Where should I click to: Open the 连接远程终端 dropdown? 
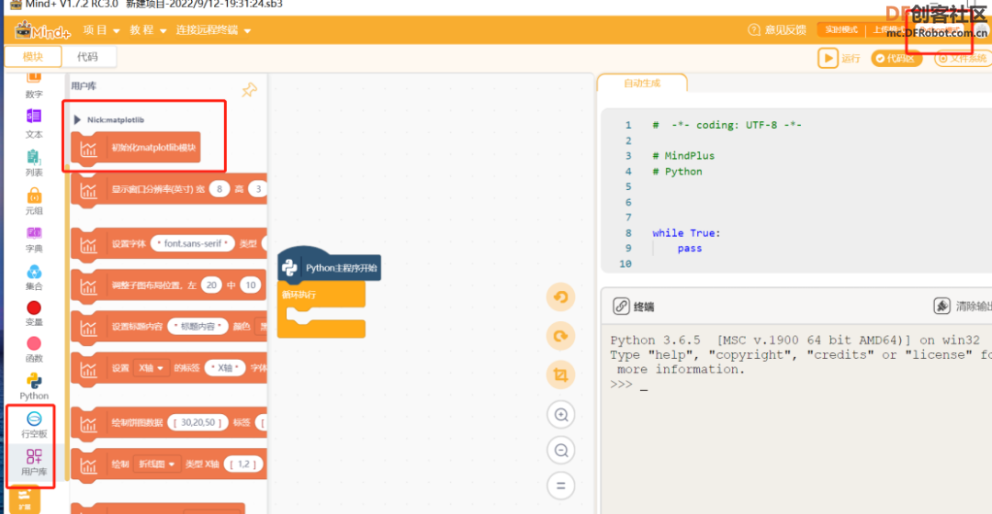(x=213, y=30)
